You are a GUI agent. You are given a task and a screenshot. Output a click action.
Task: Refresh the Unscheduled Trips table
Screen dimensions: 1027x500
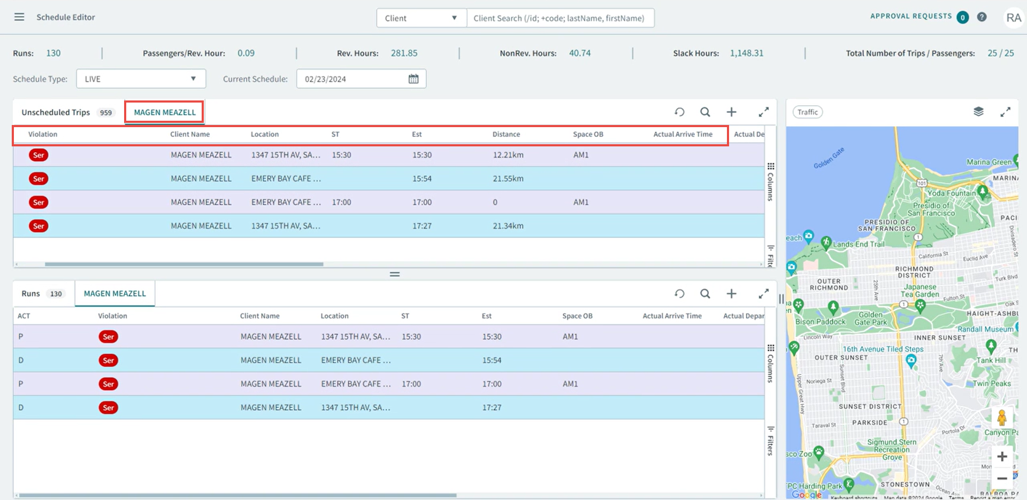[x=679, y=112]
